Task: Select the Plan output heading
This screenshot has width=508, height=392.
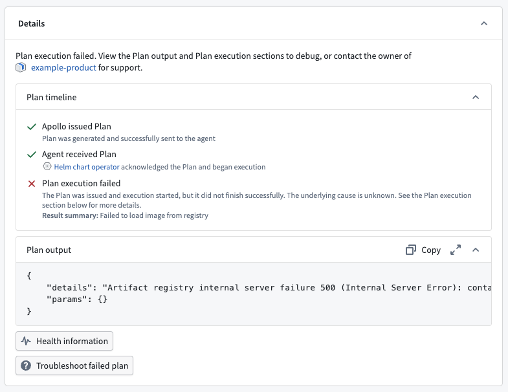Action: 49,250
